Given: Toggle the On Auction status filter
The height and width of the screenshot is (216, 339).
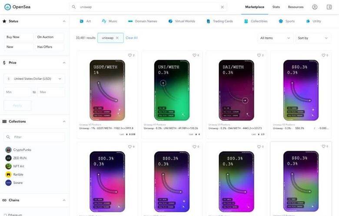Looking at the screenshot, I should 50,37.
